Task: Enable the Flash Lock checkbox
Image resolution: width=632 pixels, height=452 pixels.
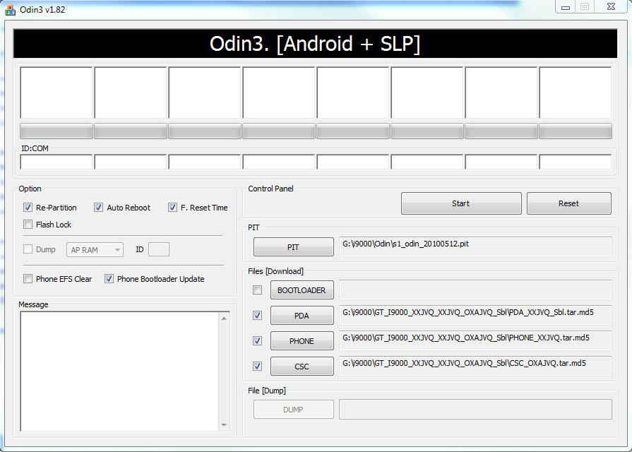Action: click(x=28, y=225)
